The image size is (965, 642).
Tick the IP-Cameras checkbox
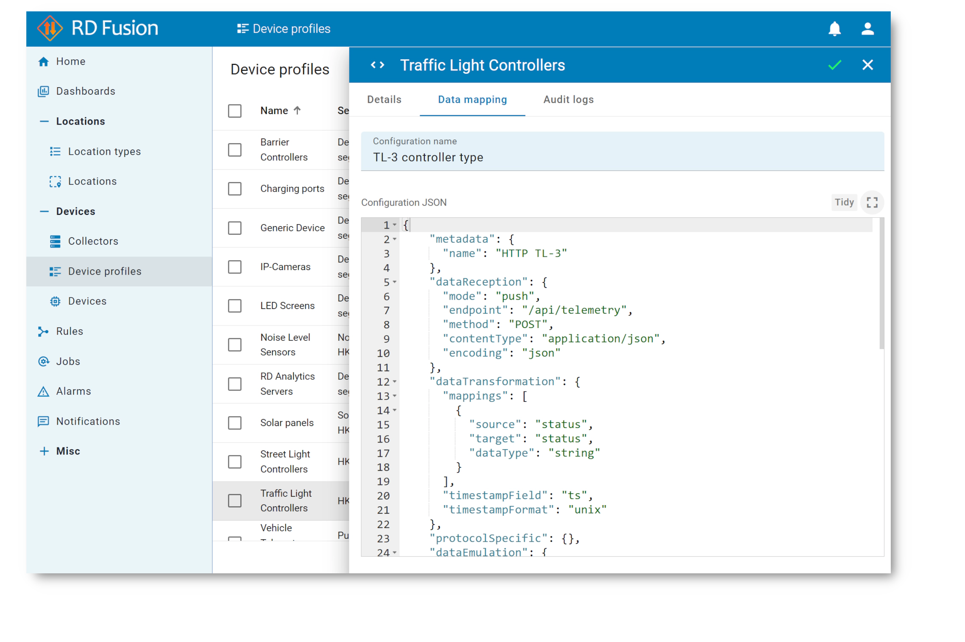[234, 267]
